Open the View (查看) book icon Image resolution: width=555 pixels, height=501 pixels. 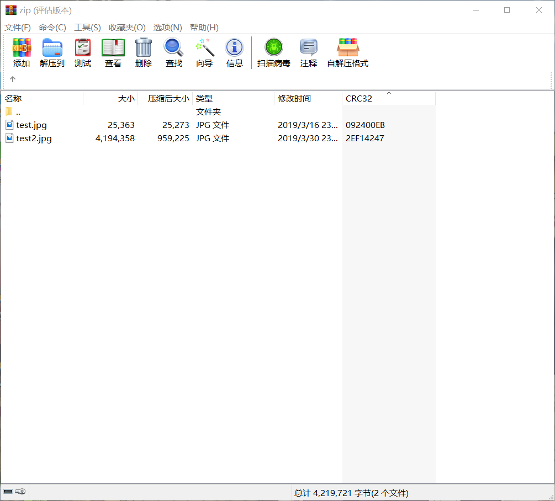point(113,47)
